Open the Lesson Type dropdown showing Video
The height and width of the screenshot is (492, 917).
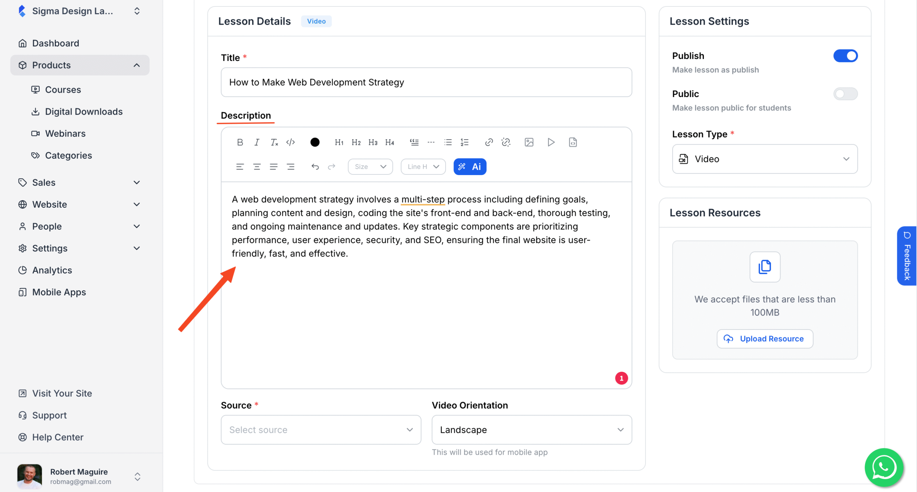point(765,159)
